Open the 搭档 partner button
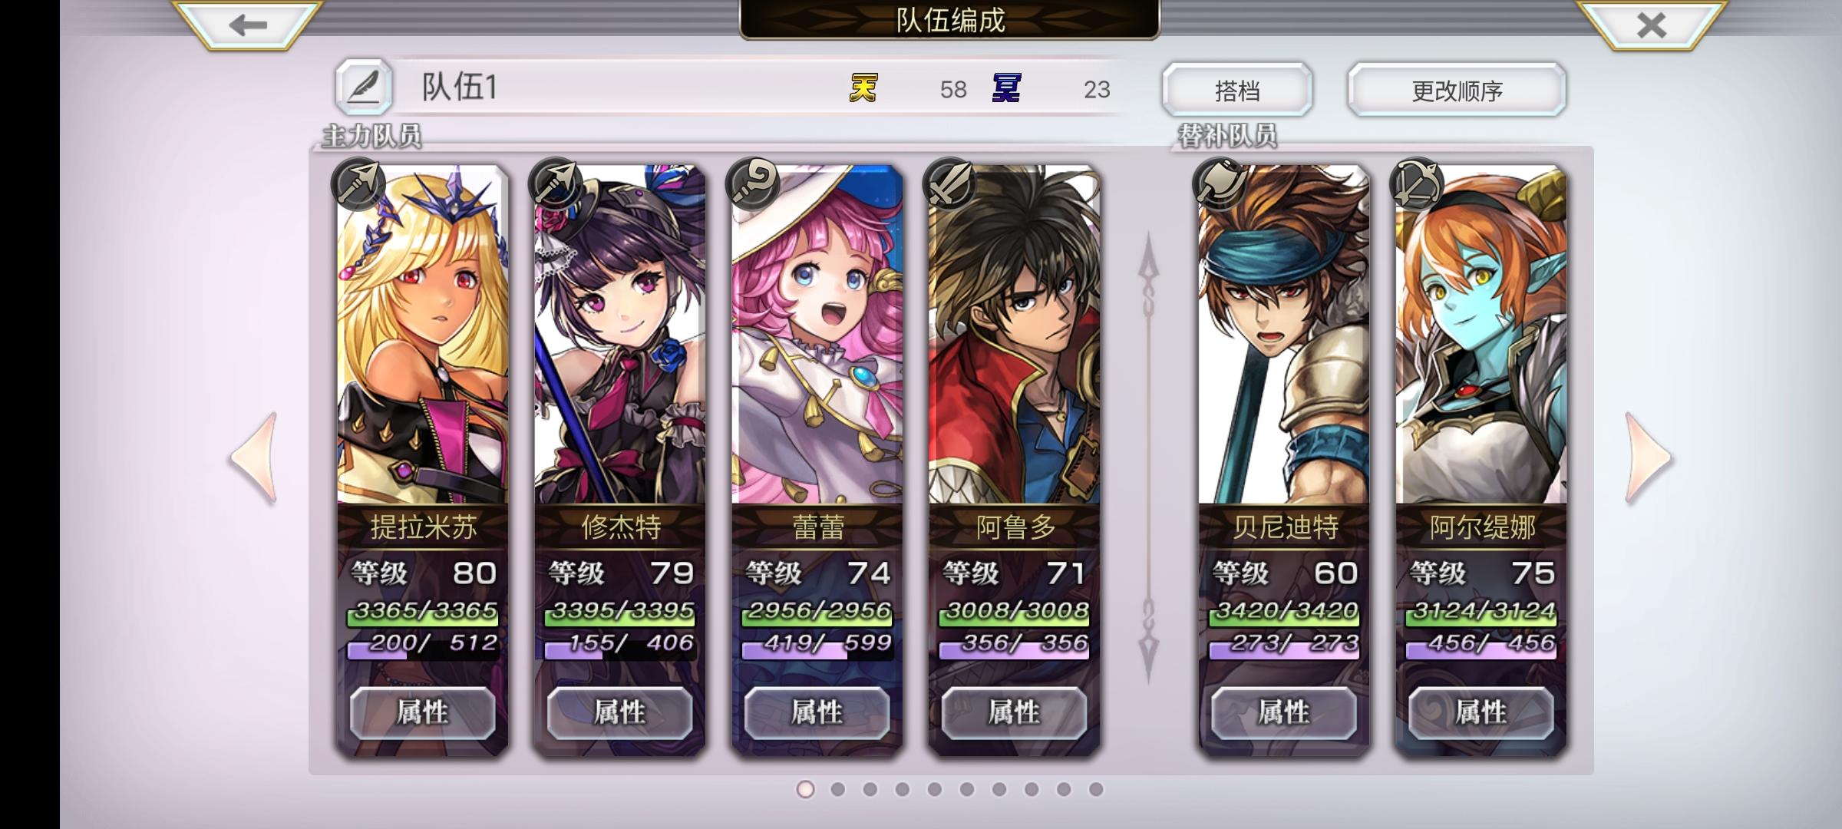Image resolution: width=1842 pixels, height=829 pixels. click(1237, 90)
